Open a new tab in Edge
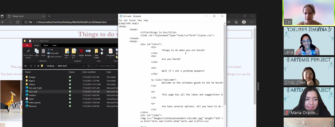The image size is (335, 127). click(49, 16)
